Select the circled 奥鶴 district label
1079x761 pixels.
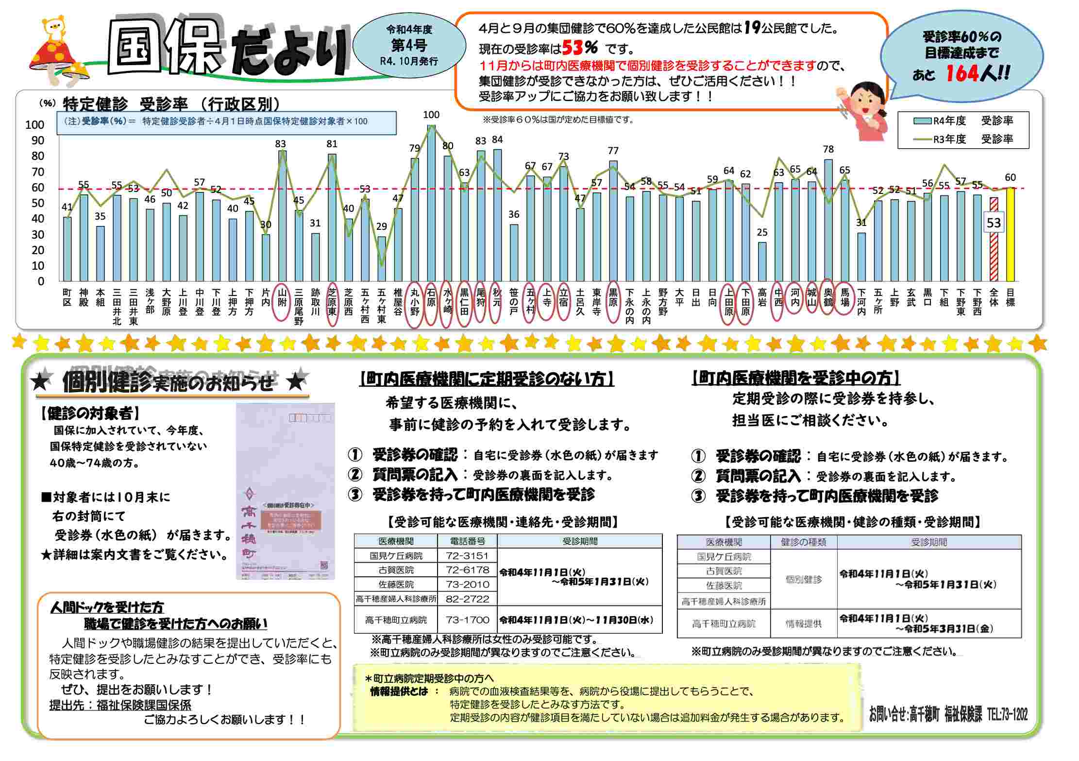(x=828, y=297)
